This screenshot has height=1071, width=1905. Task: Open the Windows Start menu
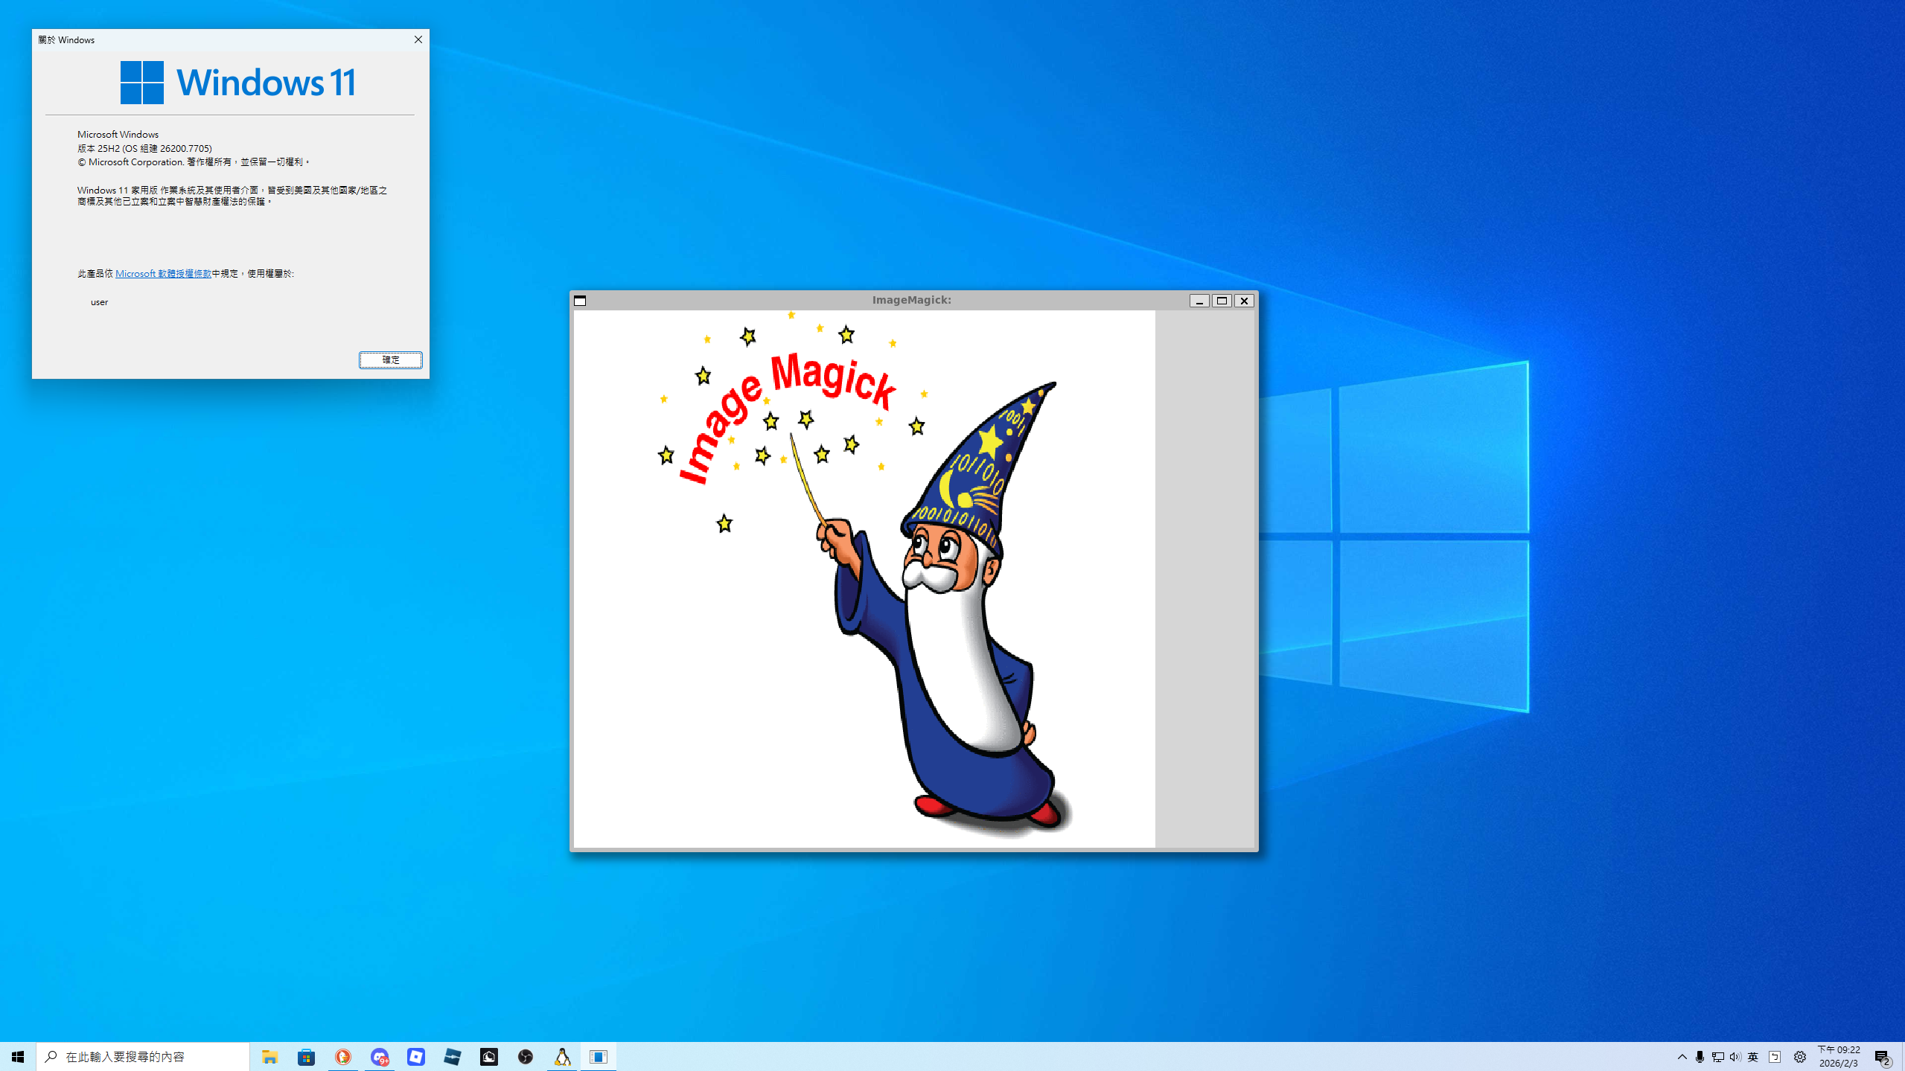(x=18, y=1056)
